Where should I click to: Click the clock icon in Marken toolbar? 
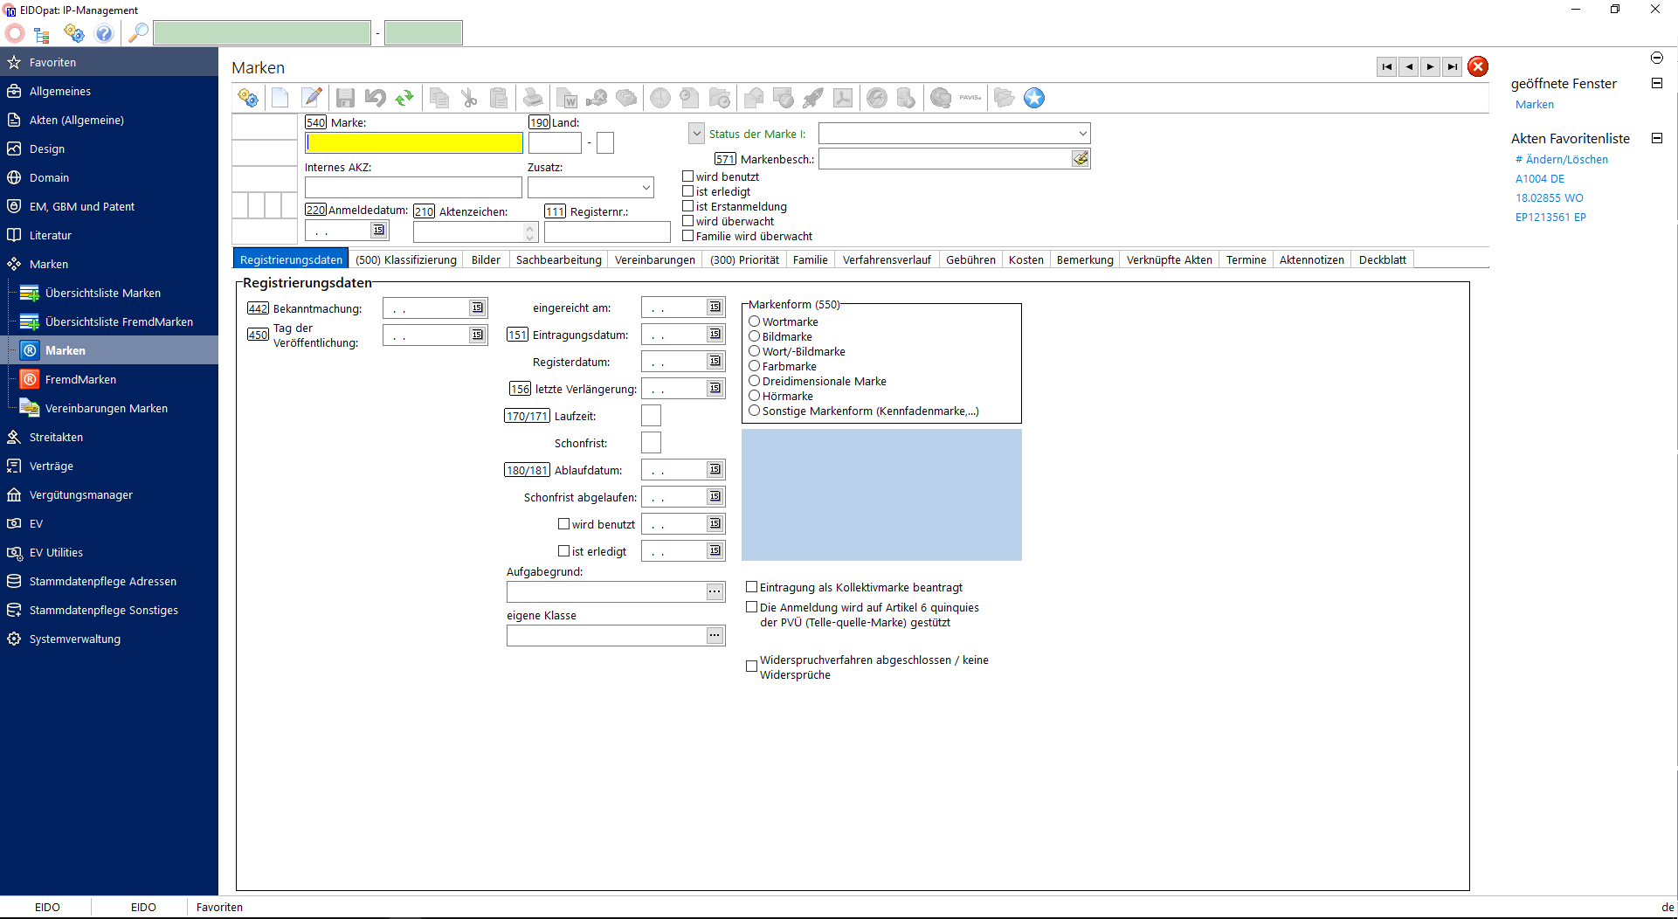[660, 98]
